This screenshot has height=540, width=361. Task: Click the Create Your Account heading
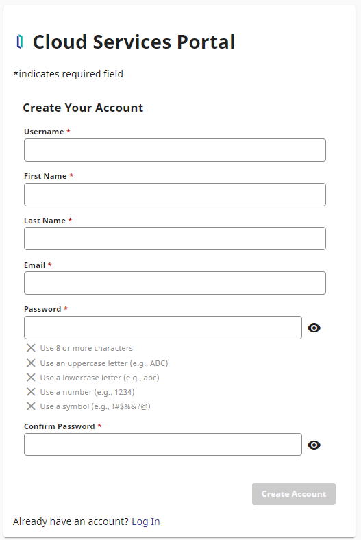pos(83,108)
